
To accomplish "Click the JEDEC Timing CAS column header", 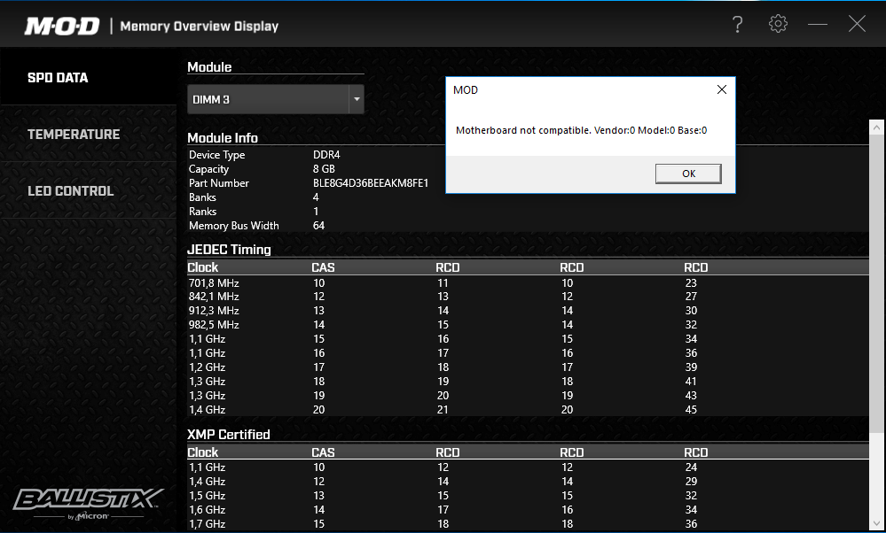I will [323, 267].
